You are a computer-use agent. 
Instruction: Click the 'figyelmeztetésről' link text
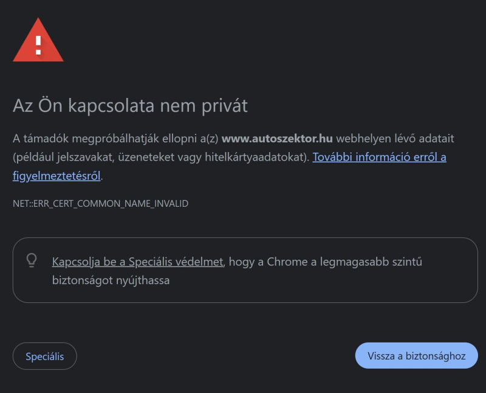[56, 176]
